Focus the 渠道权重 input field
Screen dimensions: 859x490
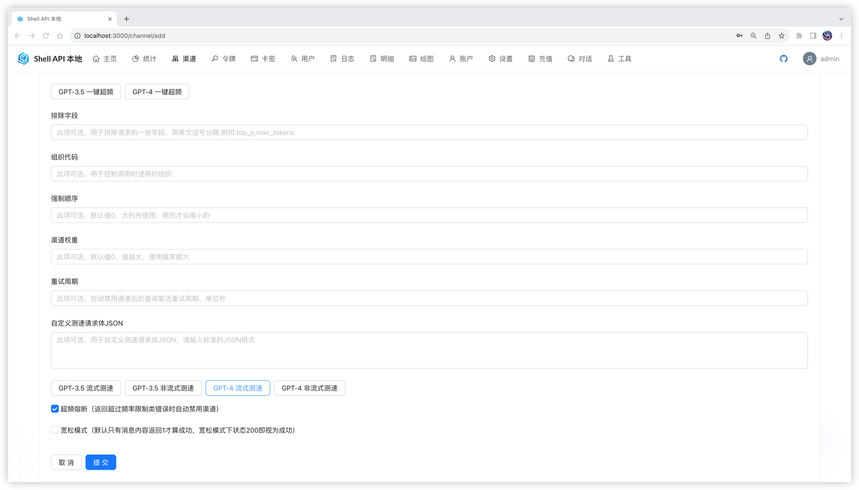point(429,257)
